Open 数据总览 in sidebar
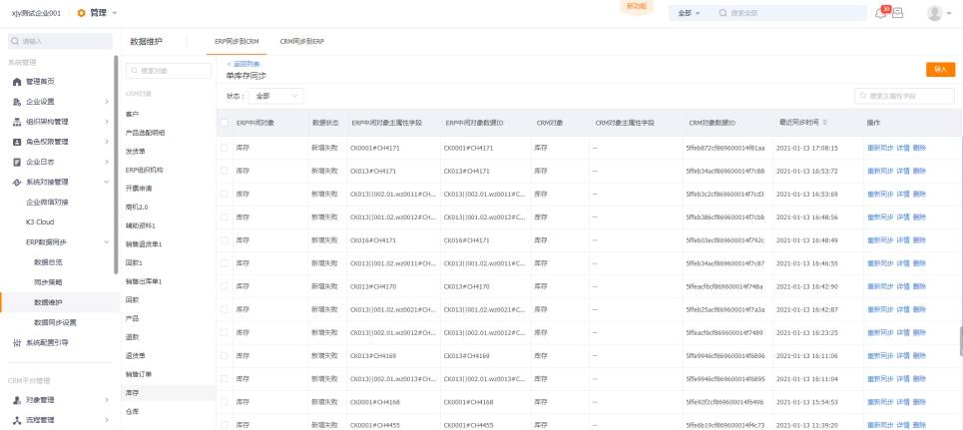The height and width of the screenshot is (430, 963). 48,262
